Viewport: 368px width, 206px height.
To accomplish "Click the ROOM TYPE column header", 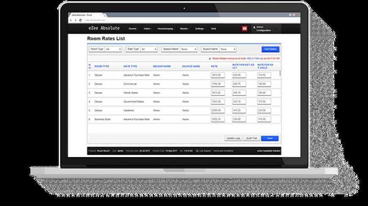I will [102, 66].
